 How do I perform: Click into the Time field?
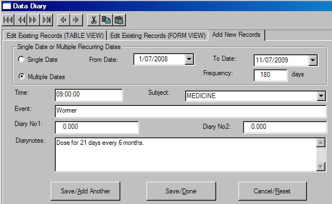click(89, 95)
